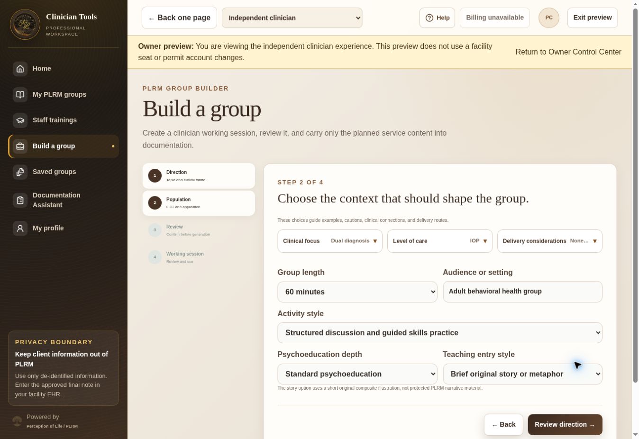Click the My PLRM groups book icon
The image size is (639, 439).
20,94
